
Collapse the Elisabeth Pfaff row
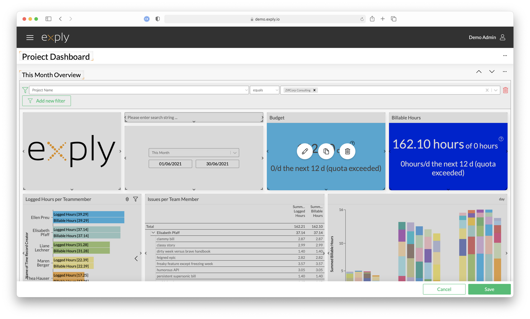click(x=153, y=233)
